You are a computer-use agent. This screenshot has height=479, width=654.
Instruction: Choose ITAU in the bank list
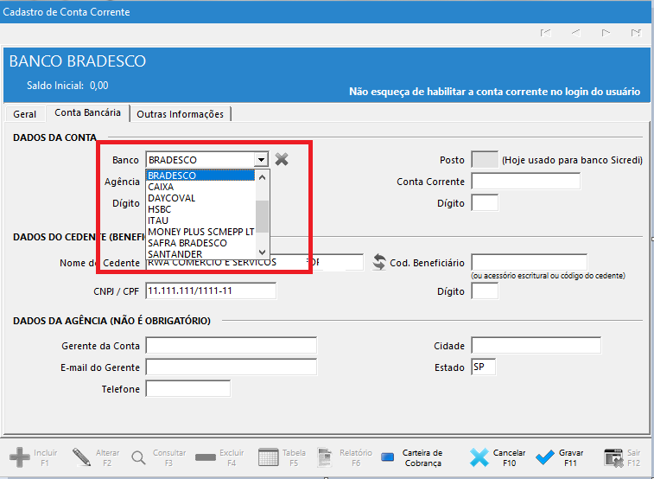click(200, 220)
